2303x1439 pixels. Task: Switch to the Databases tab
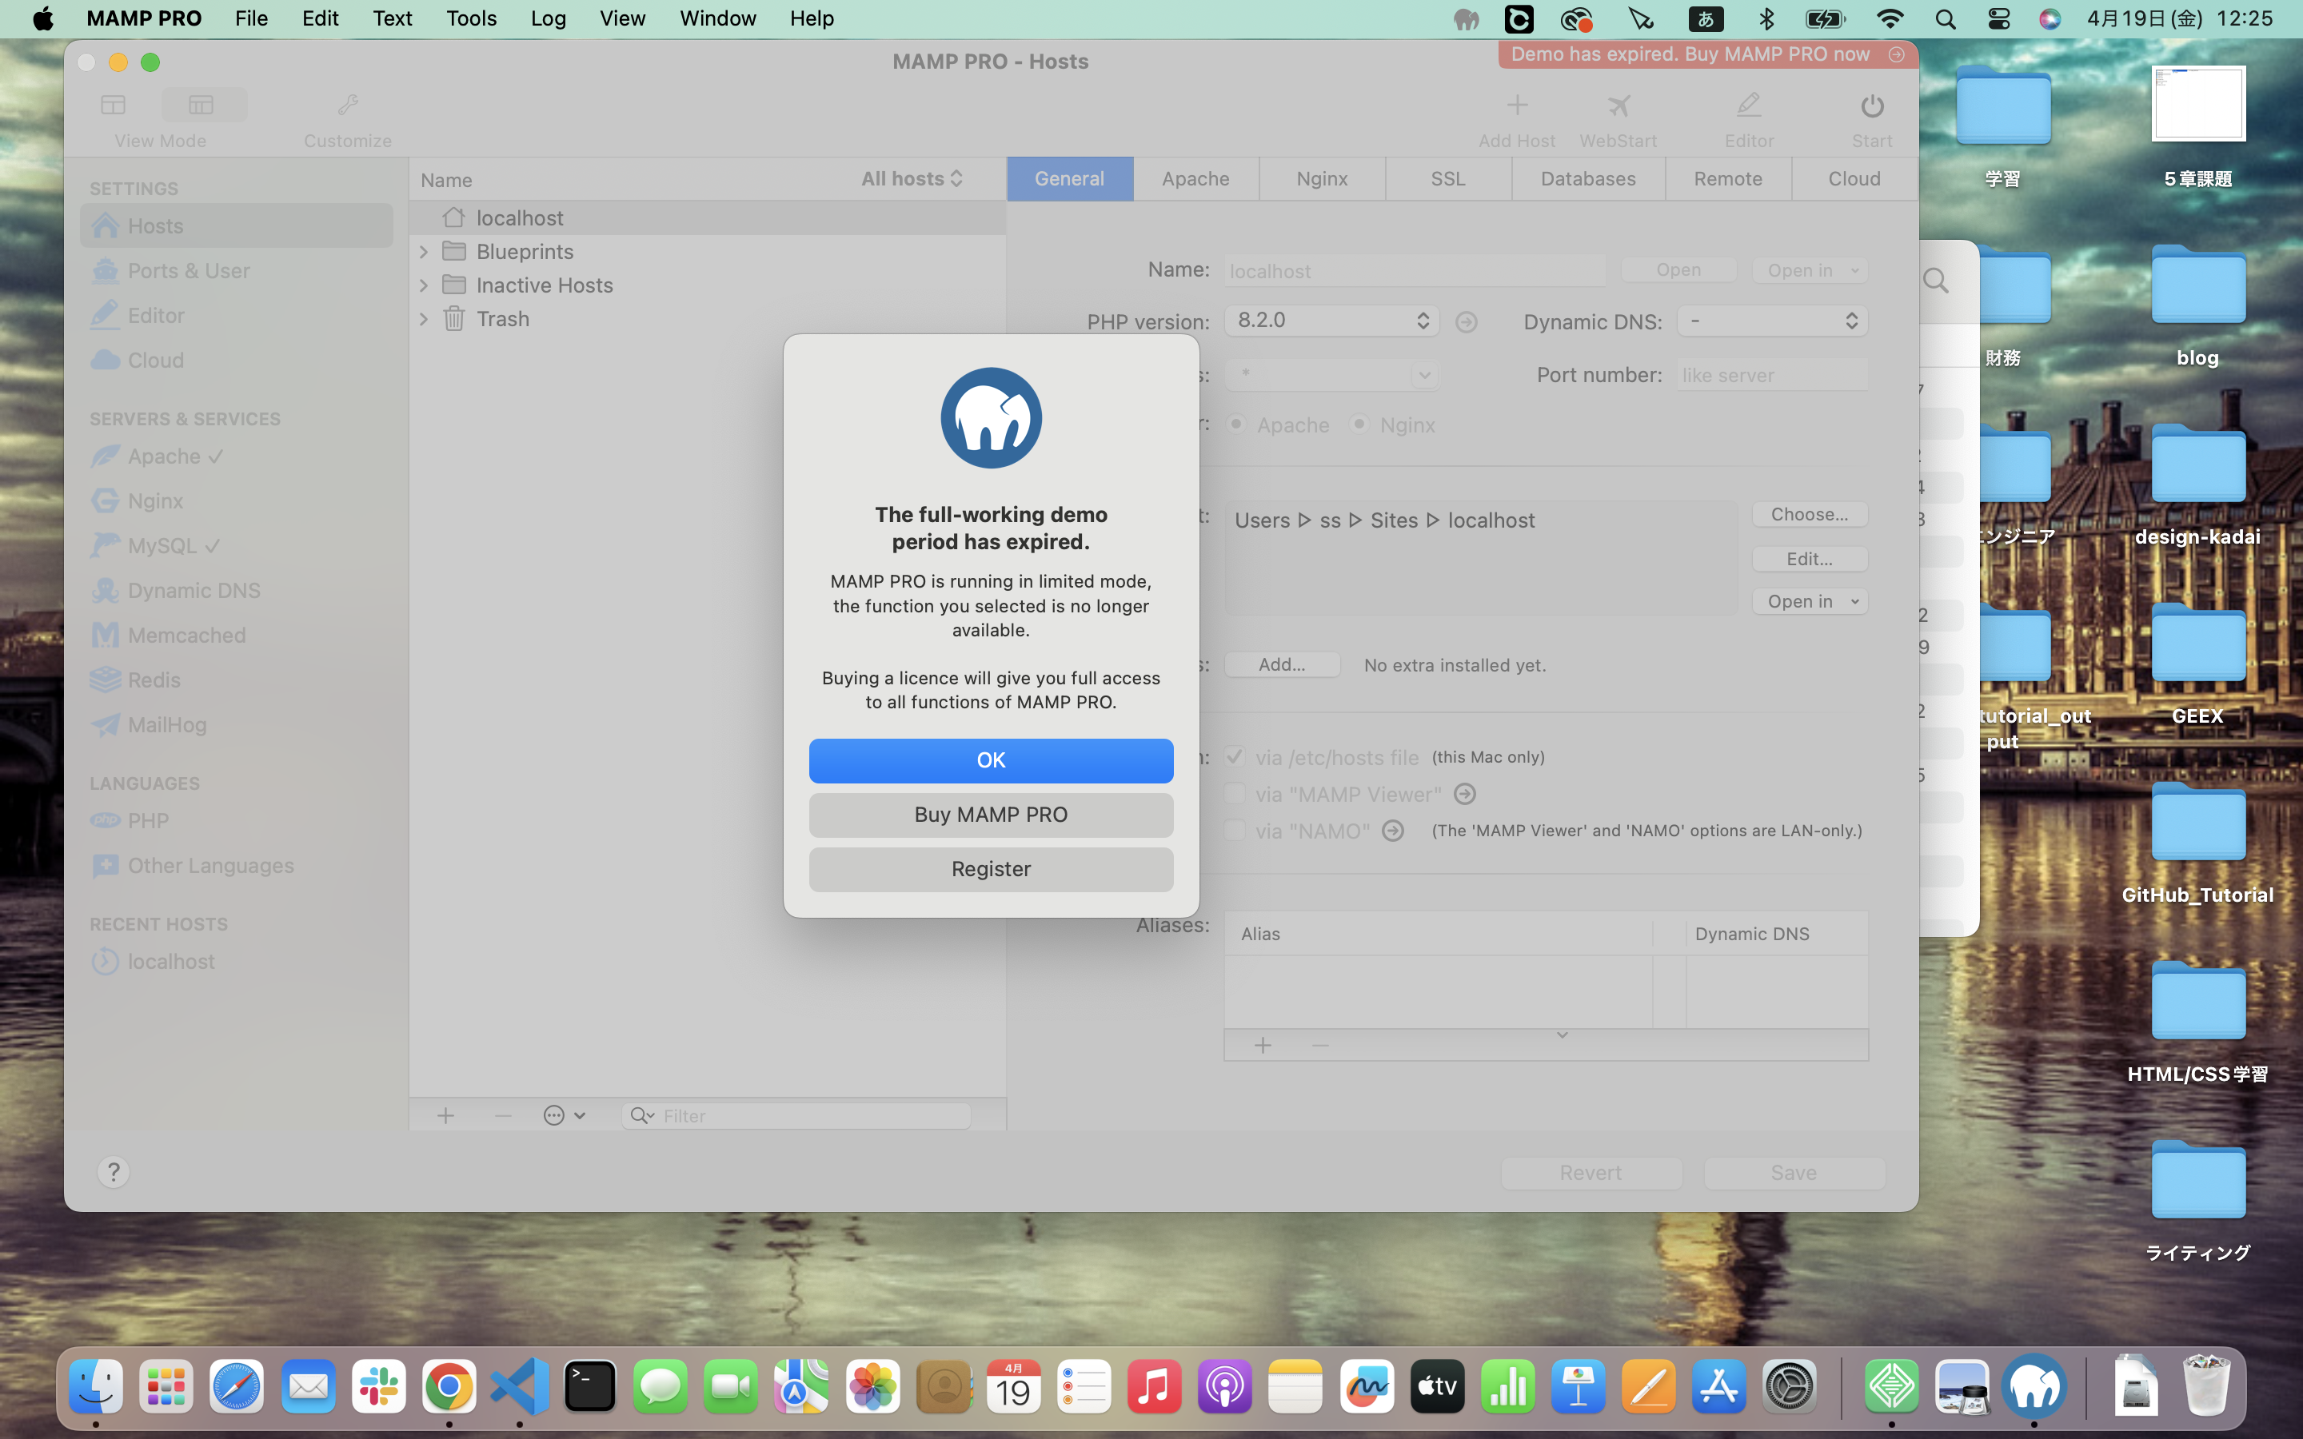[x=1587, y=179]
